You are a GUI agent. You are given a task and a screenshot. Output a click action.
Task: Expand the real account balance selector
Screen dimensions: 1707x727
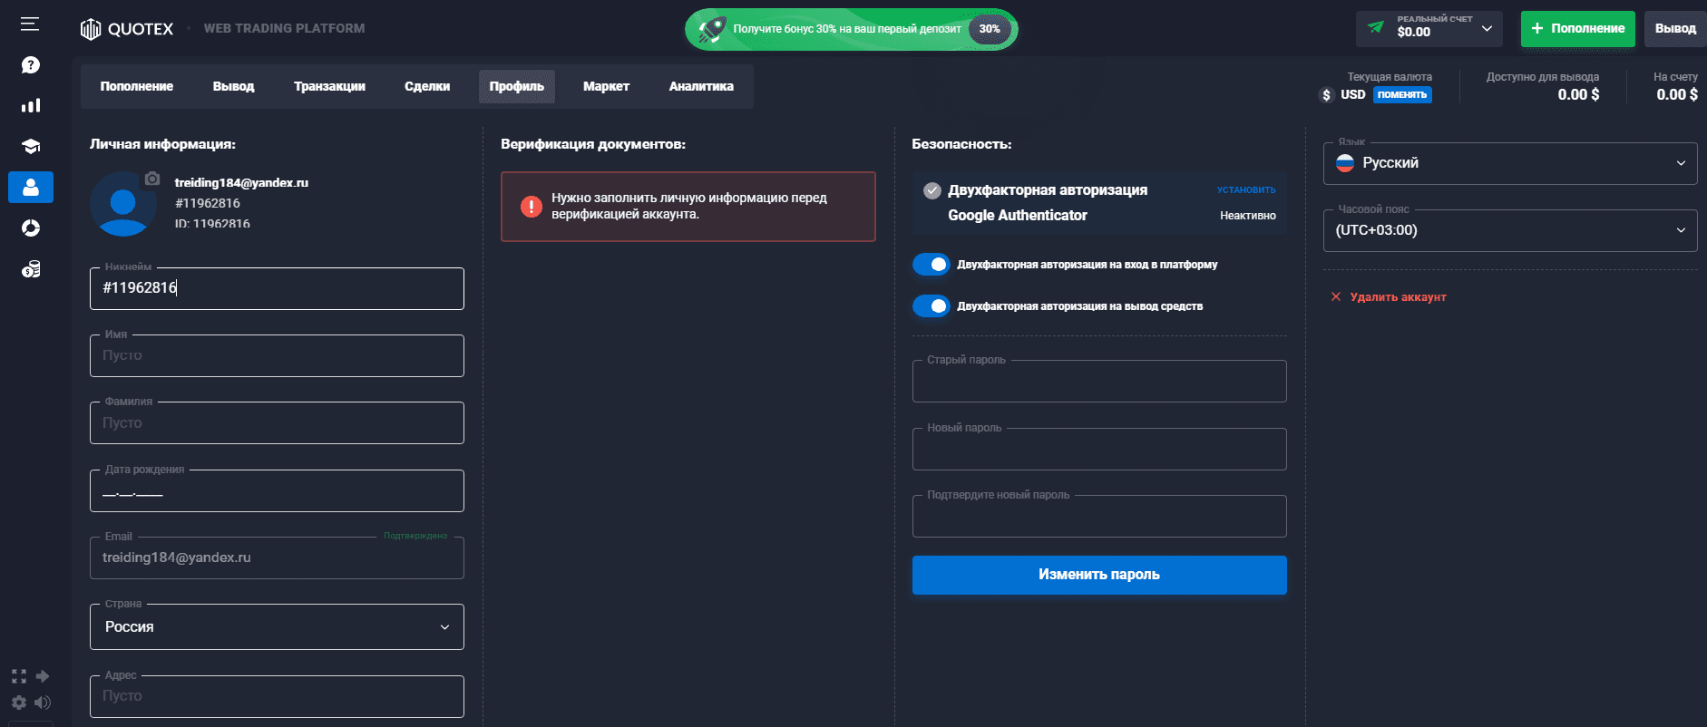coord(1429,29)
